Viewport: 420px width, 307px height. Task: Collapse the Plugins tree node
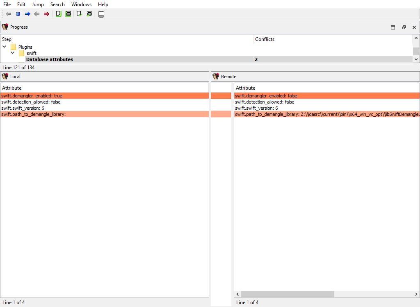pyautogui.click(x=5, y=47)
